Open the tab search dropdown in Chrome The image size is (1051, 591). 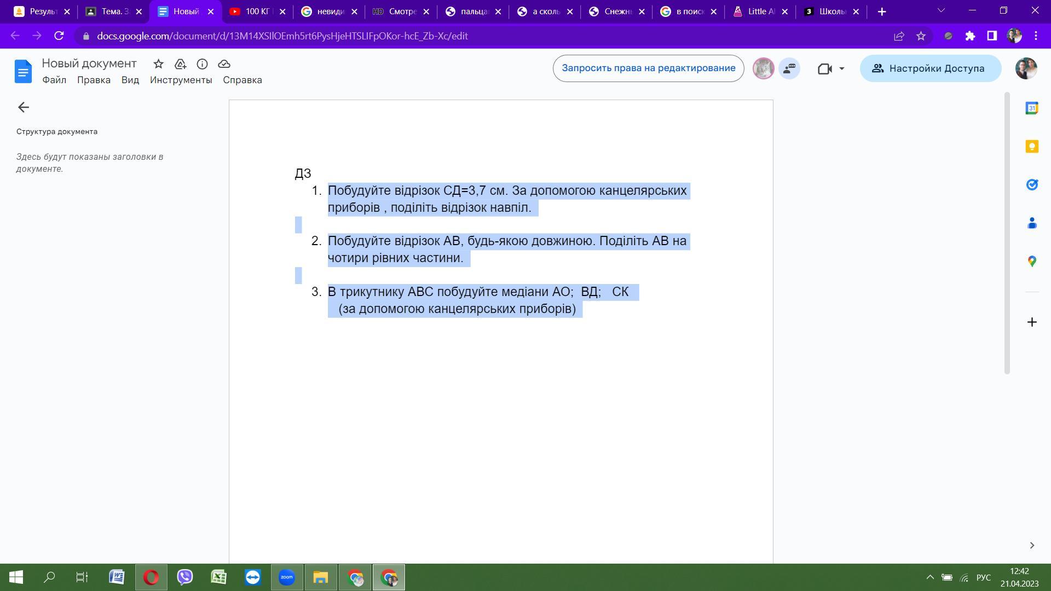(941, 11)
